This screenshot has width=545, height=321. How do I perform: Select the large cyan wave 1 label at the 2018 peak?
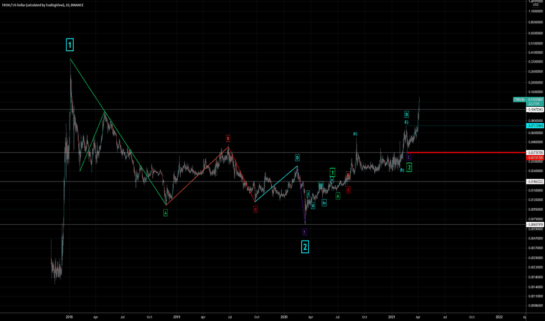click(70, 45)
